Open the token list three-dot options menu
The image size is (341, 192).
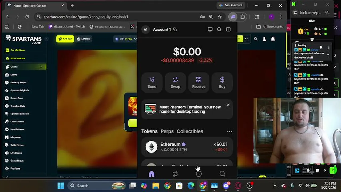[229, 131]
